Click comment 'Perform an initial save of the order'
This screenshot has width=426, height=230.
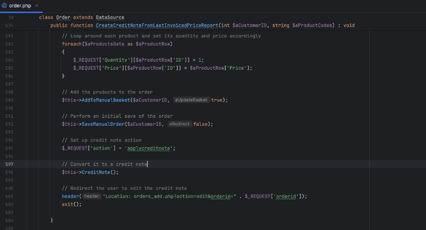click(x=117, y=116)
